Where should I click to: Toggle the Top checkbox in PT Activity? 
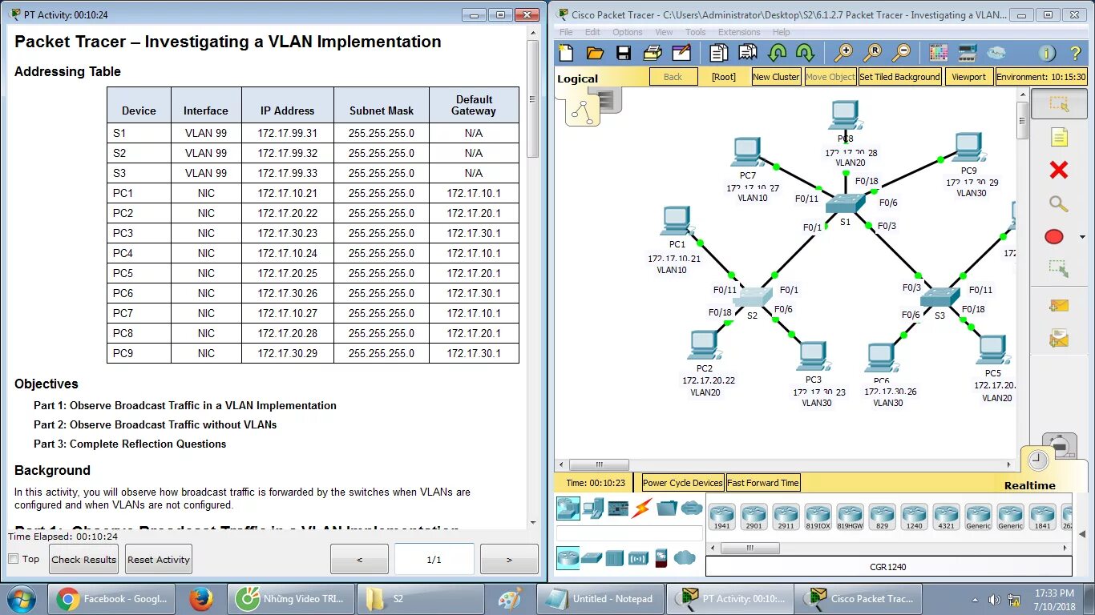[13, 559]
